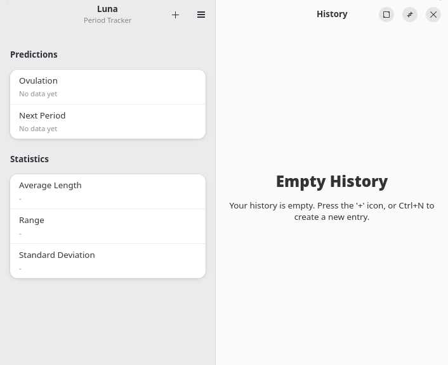The width and height of the screenshot is (448, 365).
Task: Click the Average Length statistic label
Action: click(50, 186)
